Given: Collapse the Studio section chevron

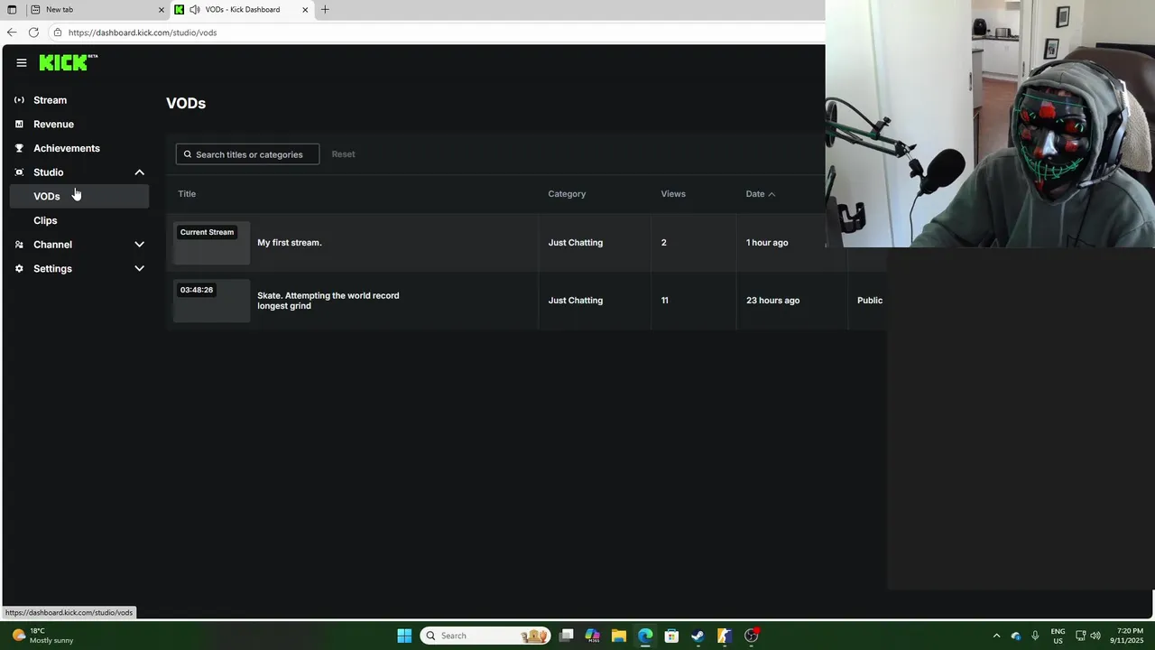Looking at the screenshot, I should (139, 172).
